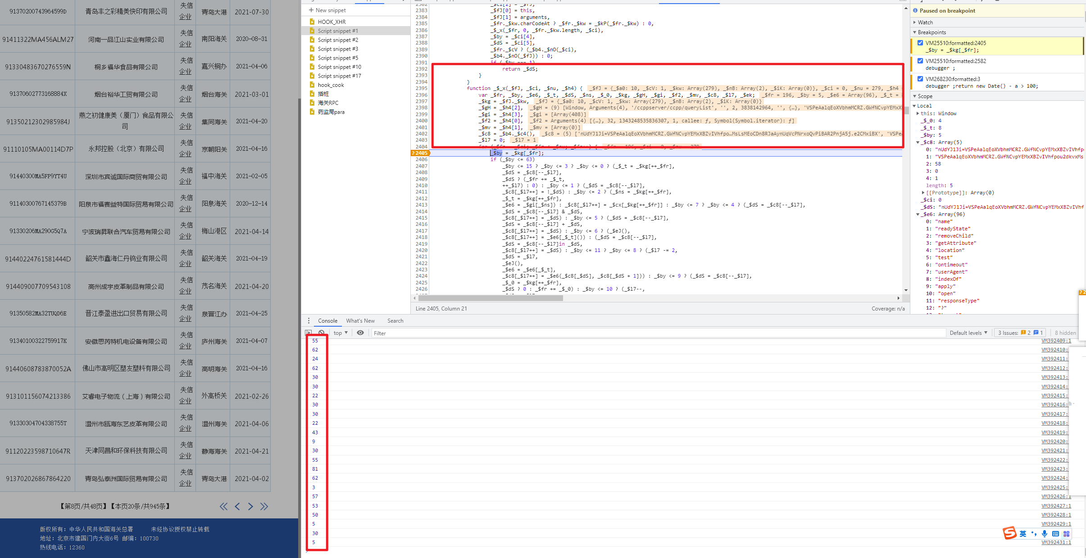Open the Default levels dropdown
The image size is (1086, 558).
[968, 333]
